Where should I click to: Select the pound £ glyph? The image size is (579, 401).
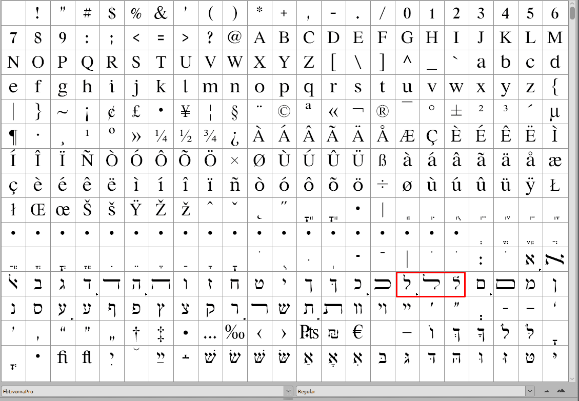click(x=136, y=111)
